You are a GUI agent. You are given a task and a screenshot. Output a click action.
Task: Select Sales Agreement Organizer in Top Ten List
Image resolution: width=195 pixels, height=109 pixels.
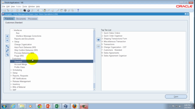tap(114, 56)
